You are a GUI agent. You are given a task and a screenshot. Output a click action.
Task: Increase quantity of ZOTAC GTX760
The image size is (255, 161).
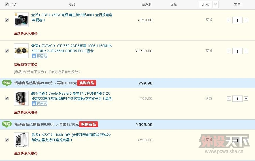(x=246, y=51)
